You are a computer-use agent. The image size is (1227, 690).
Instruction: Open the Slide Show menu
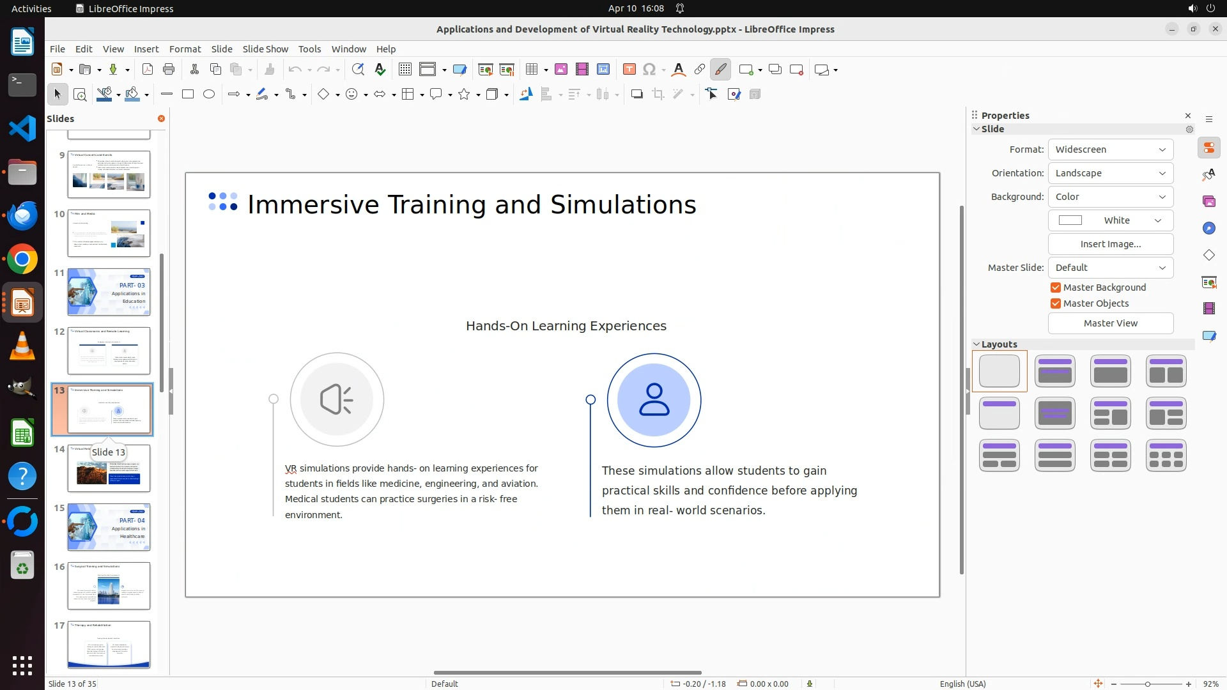point(265,49)
